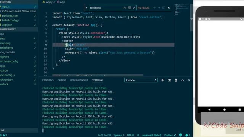Image resolution: width=244 pixels, height=137 pixels.
Task: Open the DEBUG CONSOLE tab
Action: [79, 80]
